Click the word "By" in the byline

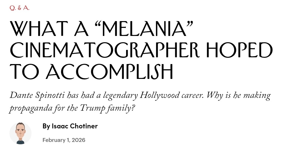coord(46,126)
